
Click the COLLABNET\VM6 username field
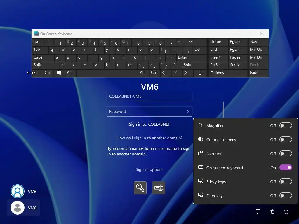[149, 96]
